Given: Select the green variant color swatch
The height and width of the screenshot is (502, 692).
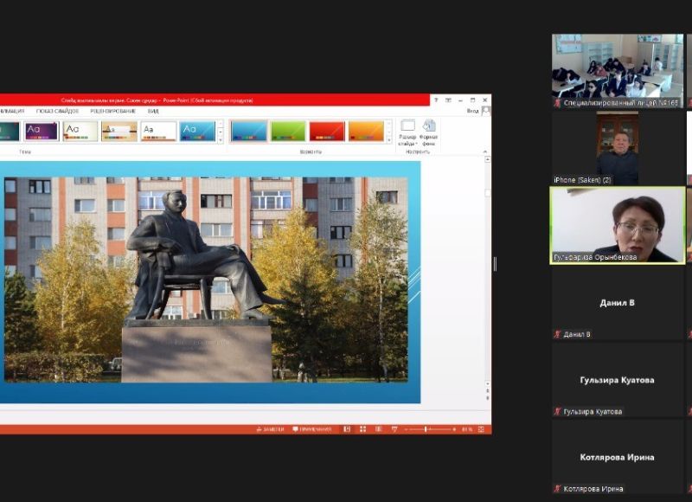Looking at the screenshot, I should (x=288, y=131).
